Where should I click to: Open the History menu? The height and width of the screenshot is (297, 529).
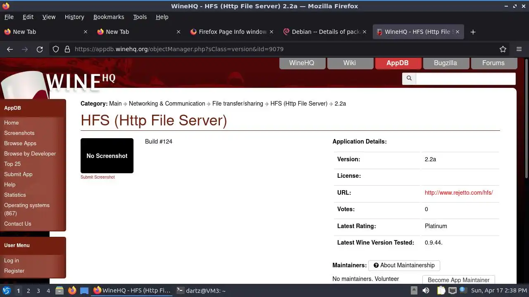point(74,17)
